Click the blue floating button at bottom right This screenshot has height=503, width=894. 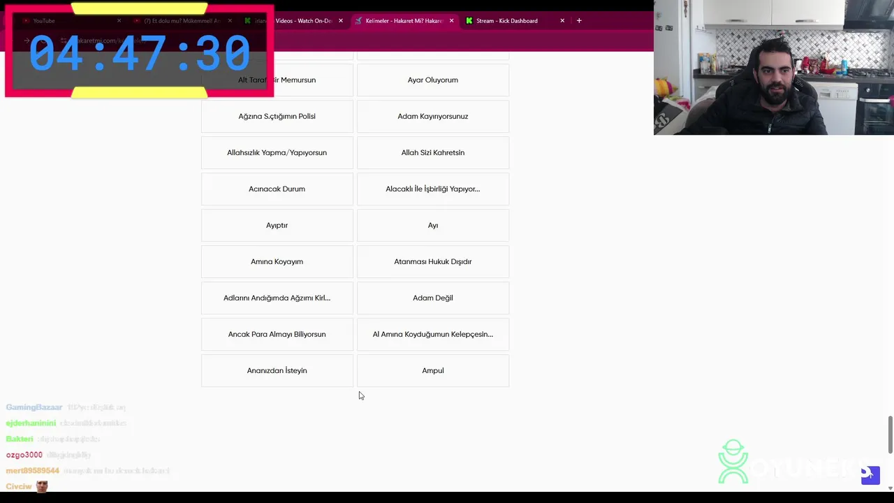870,475
